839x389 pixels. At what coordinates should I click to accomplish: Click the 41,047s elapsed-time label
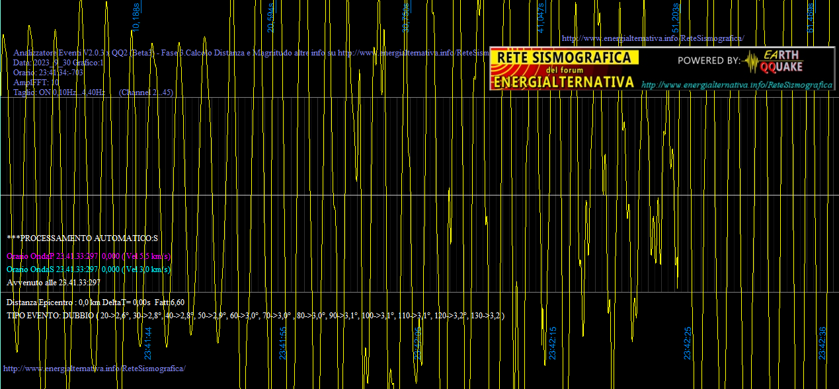click(541, 17)
